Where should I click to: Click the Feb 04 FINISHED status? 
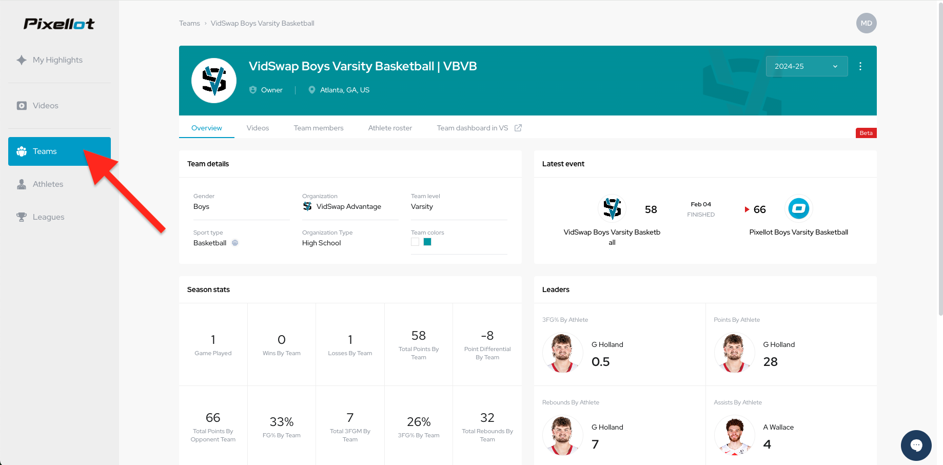click(701, 209)
